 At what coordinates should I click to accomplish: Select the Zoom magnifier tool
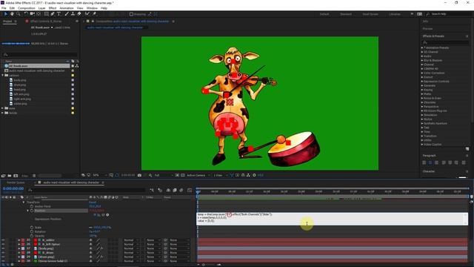19,14
